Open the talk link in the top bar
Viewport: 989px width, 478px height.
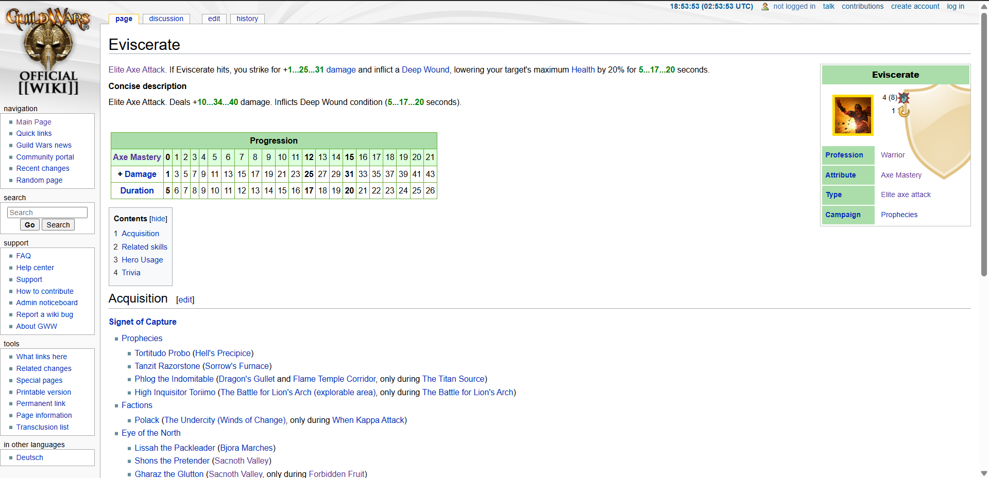click(828, 6)
